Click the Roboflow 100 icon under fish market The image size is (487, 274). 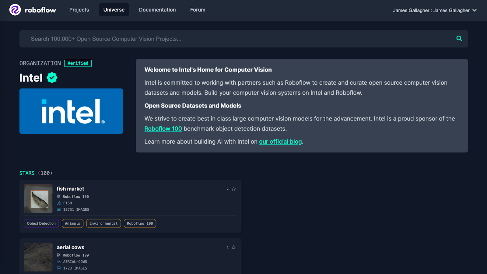[x=58, y=197]
